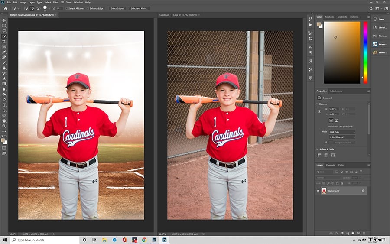Select the Move tool
The height and width of the screenshot is (244, 390).
pos(4,20)
